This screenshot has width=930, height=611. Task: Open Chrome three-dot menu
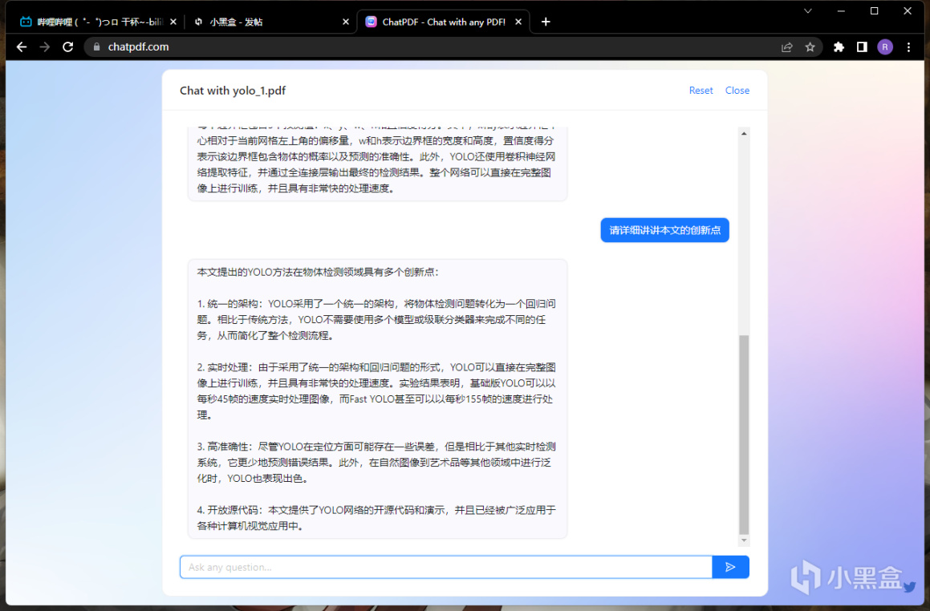tap(908, 47)
